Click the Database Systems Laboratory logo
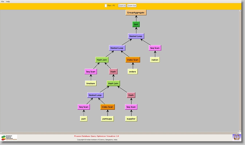 click(9, 138)
